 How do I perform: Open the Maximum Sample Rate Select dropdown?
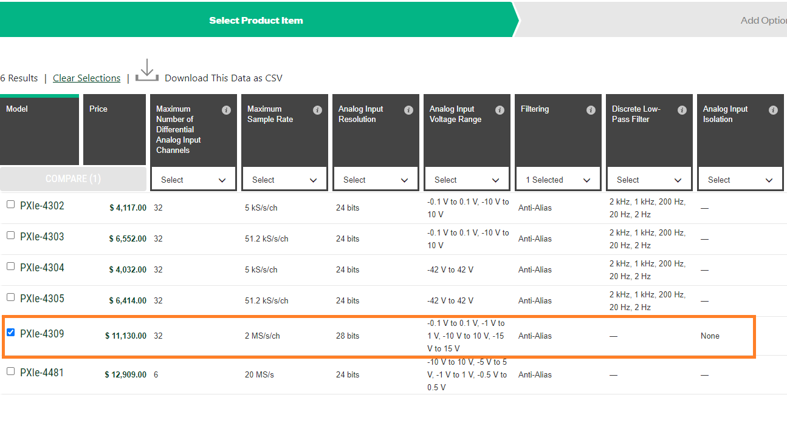point(284,180)
